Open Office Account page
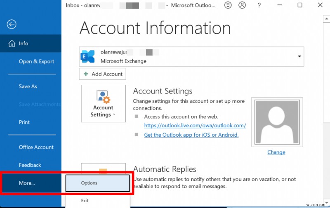 pyautogui.click(x=36, y=147)
